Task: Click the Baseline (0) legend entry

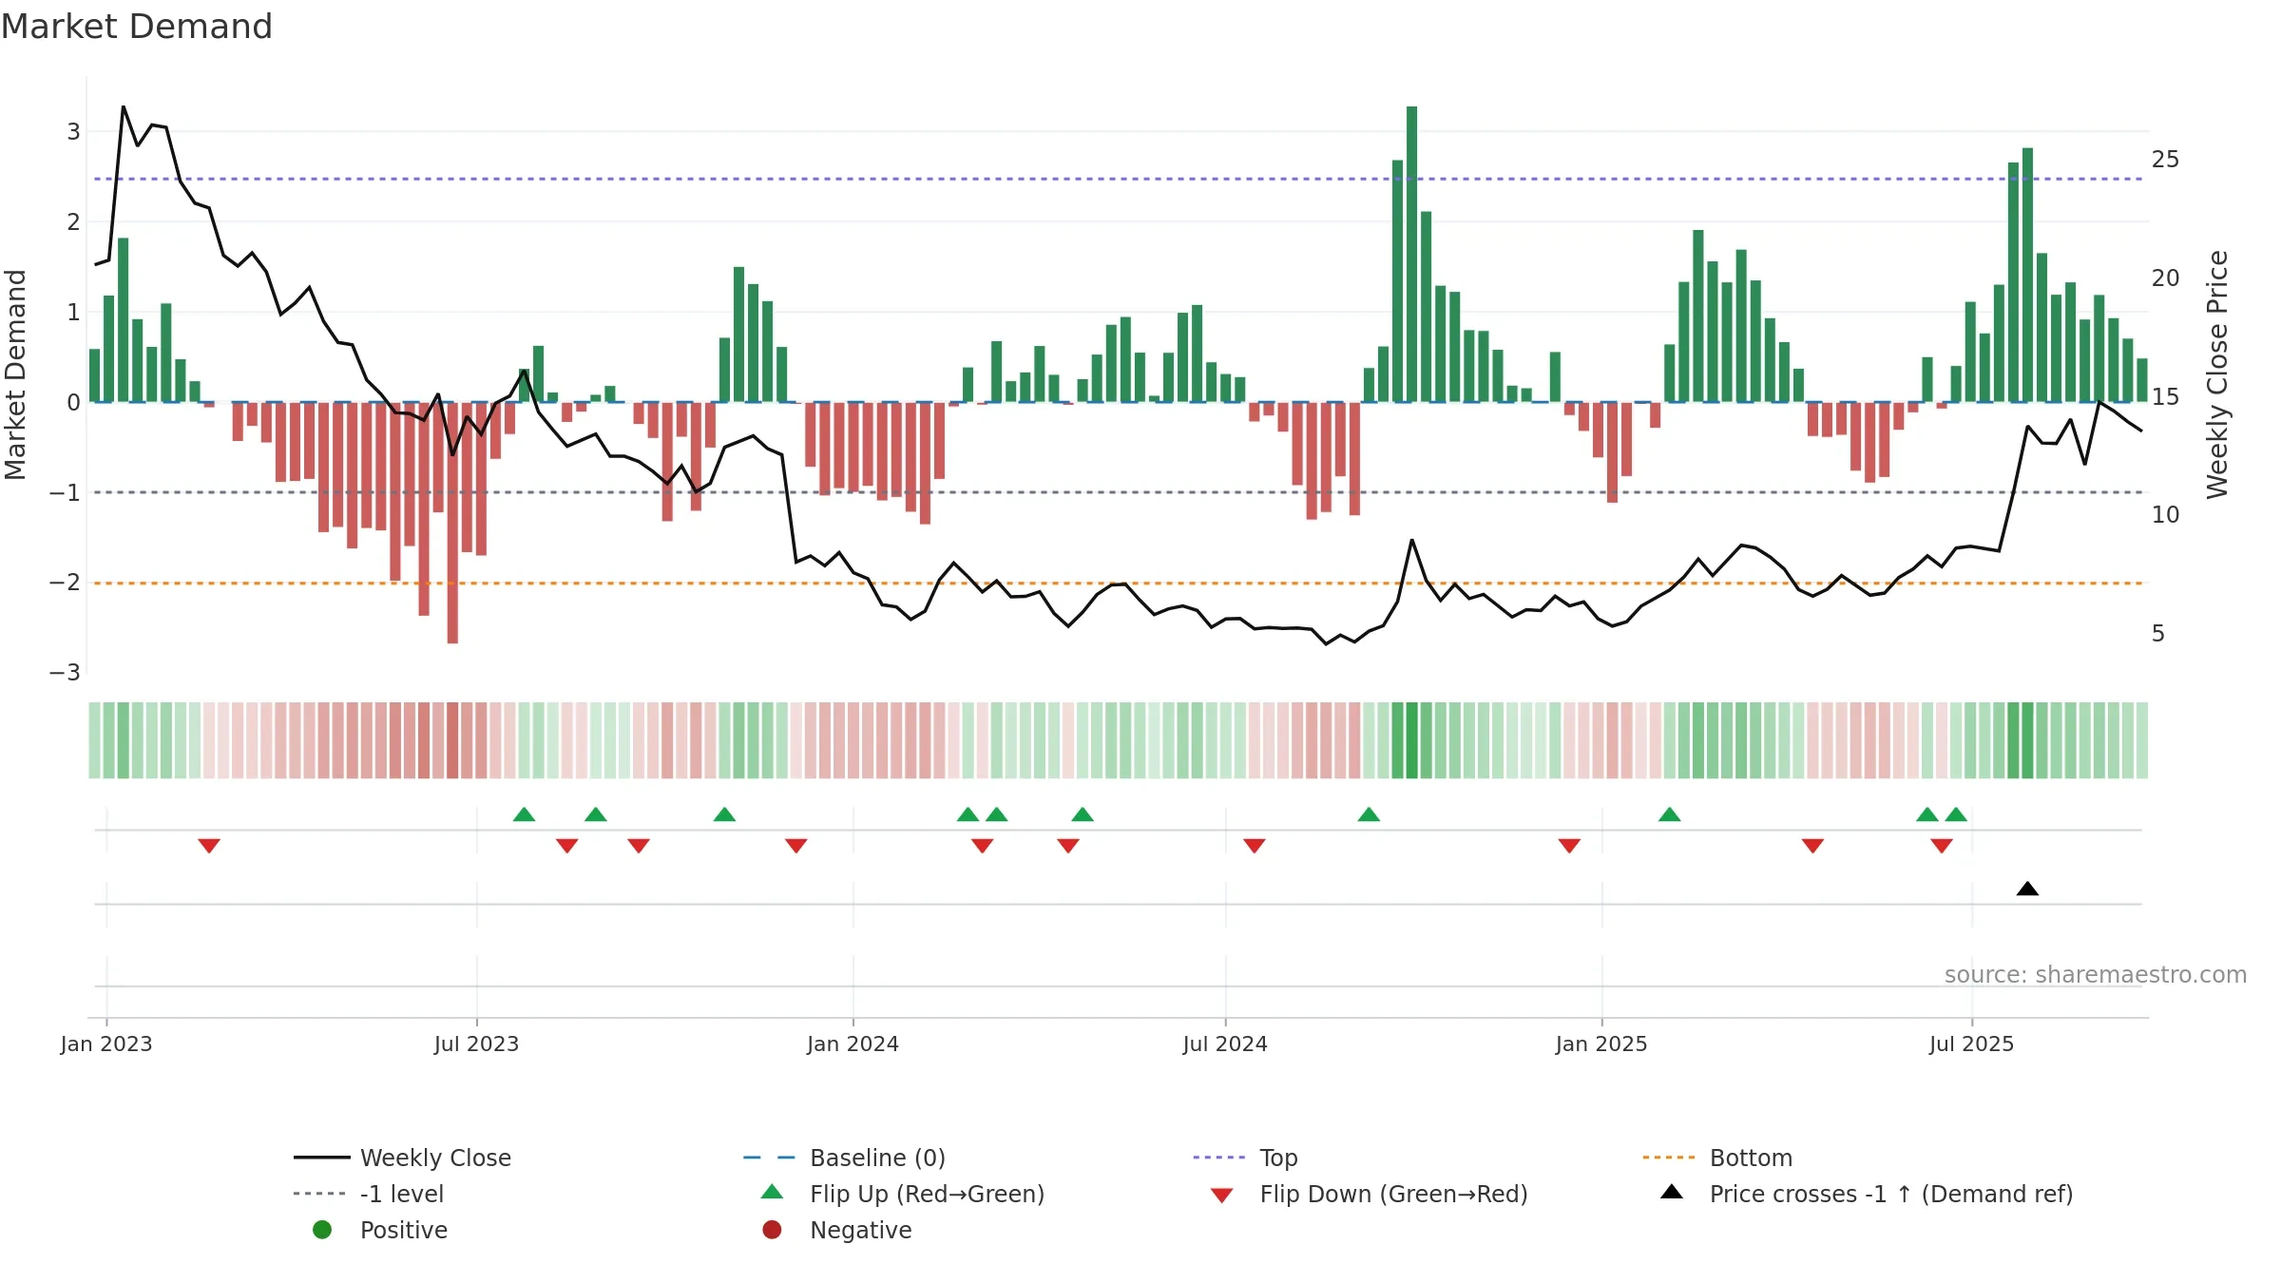Action: (844, 1158)
